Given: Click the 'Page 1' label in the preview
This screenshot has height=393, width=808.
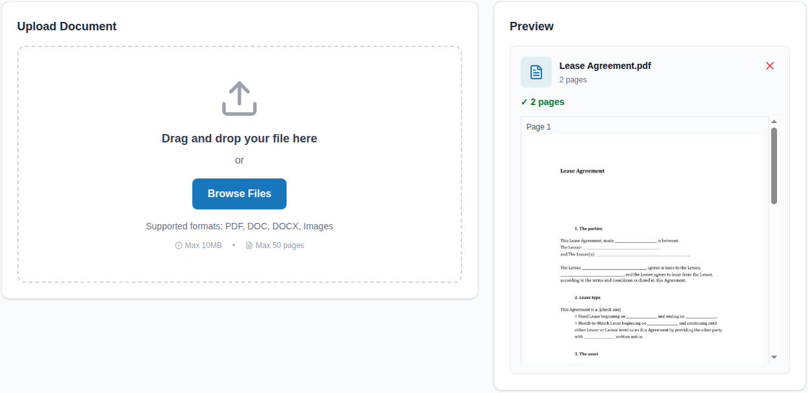Looking at the screenshot, I should pyautogui.click(x=539, y=127).
